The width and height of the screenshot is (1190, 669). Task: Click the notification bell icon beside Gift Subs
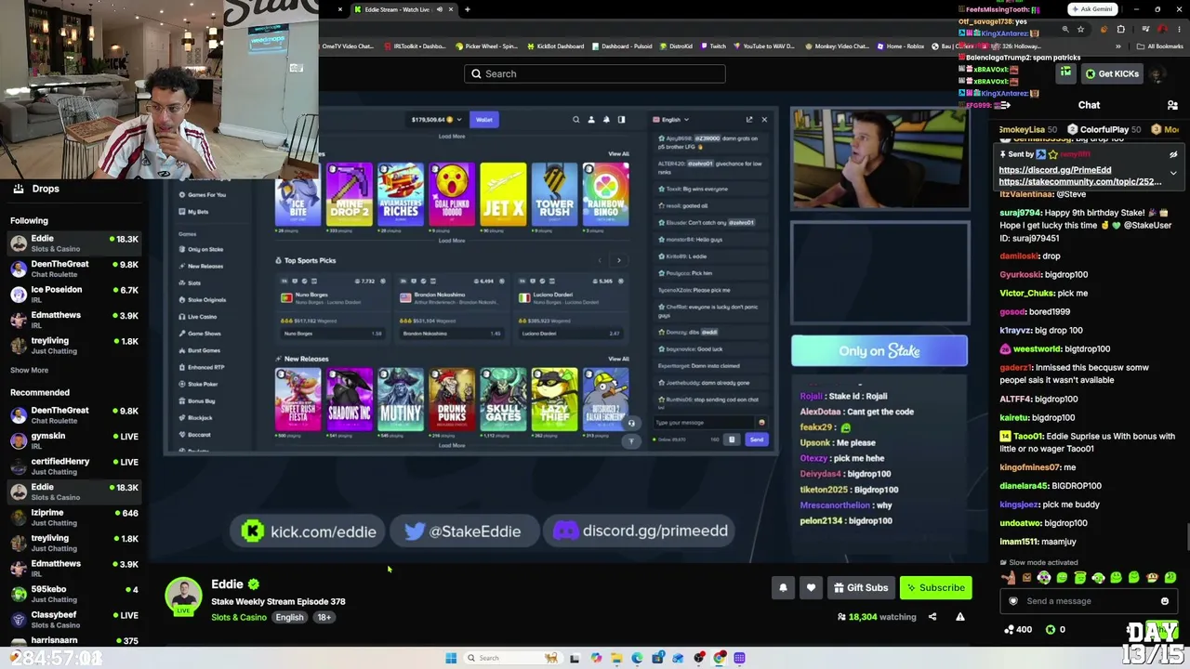[x=783, y=587]
